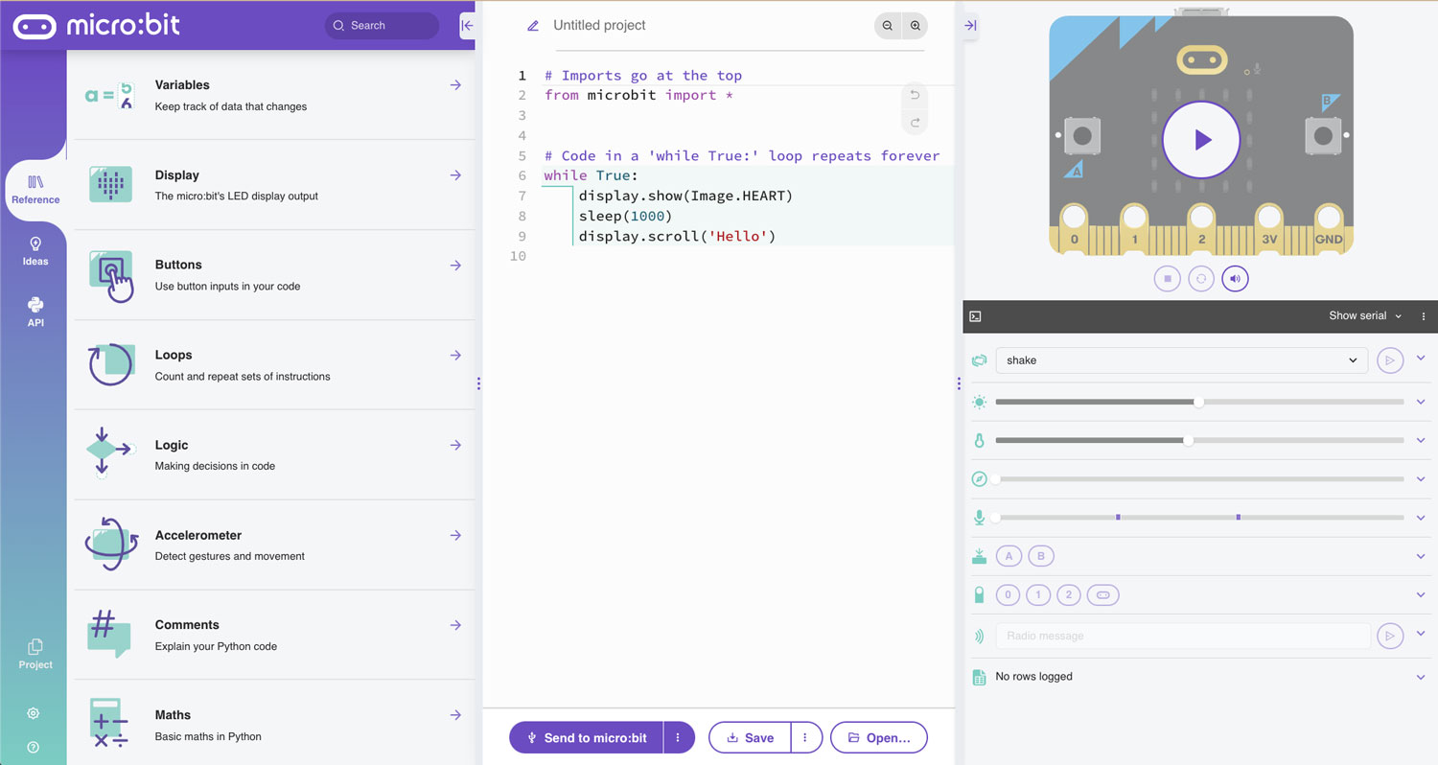Collapse the simulator panel
This screenshot has height=765, width=1438.
click(x=970, y=26)
